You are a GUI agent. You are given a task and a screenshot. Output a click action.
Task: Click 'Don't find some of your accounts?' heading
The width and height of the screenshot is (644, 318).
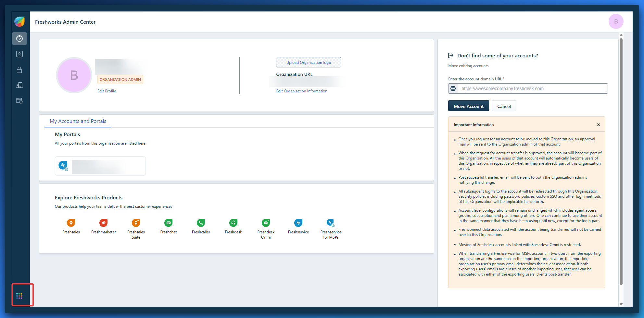coord(498,55)
